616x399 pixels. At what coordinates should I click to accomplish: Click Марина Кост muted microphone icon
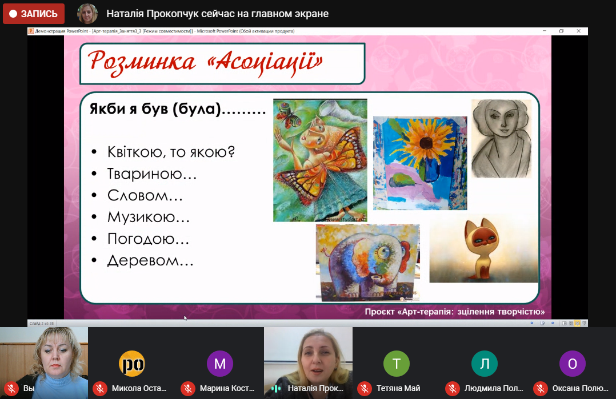tap(187, 389)
